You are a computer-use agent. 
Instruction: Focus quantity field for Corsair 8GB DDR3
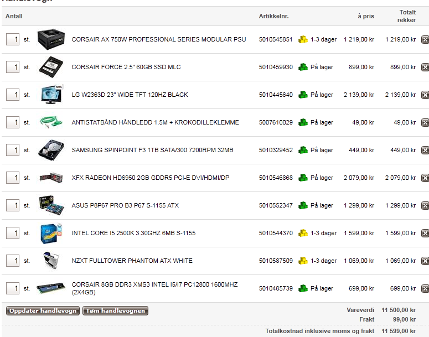click(x=13, y=288)
